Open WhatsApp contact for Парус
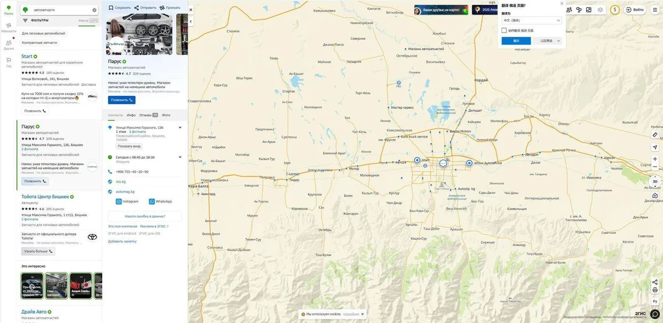Screen dimensions: 663x323 tap(160, 201)
